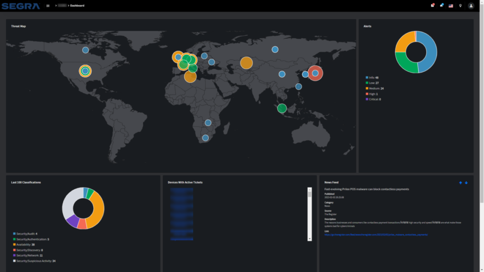Open the user profile avatar menu

471,6
